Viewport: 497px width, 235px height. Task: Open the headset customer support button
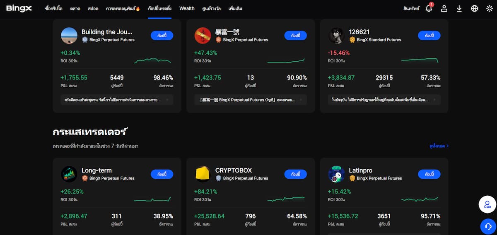pos(488,226)
